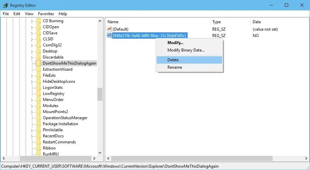Choose Modify Binary Data... from context menu
This screenshot has width=310, height=170.
[189, 50]
